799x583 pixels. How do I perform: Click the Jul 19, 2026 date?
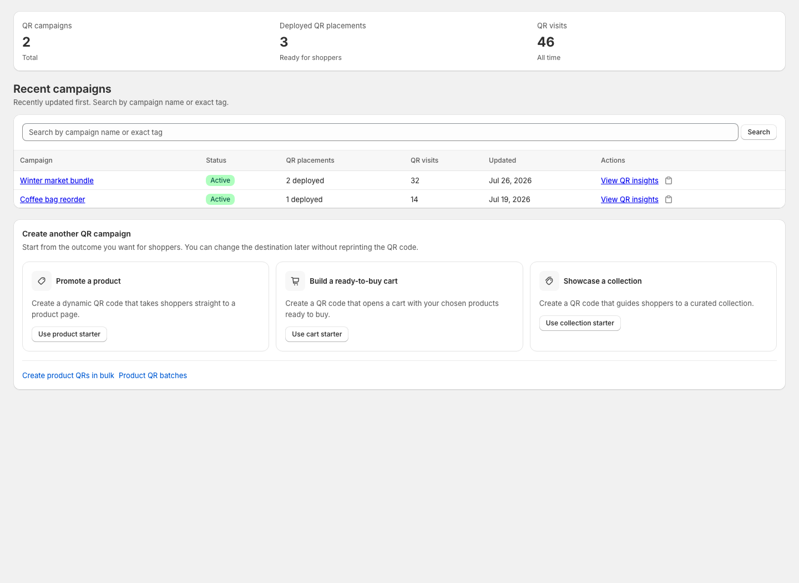[x=509, y=199]
